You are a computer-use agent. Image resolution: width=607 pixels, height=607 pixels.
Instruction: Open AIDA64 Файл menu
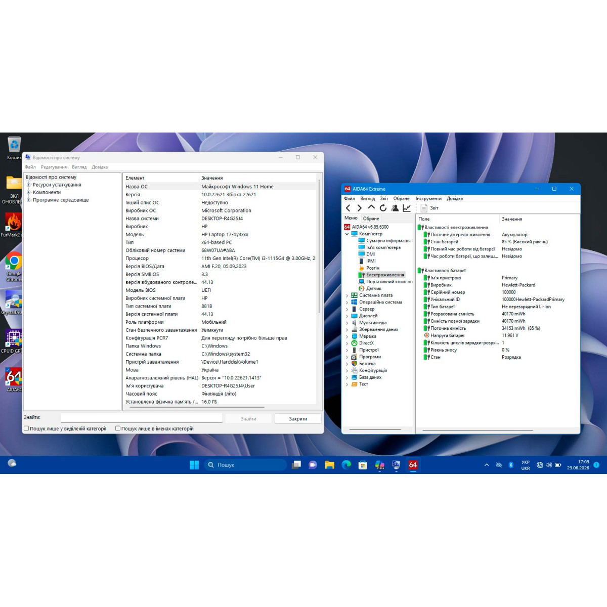point(350,199)
